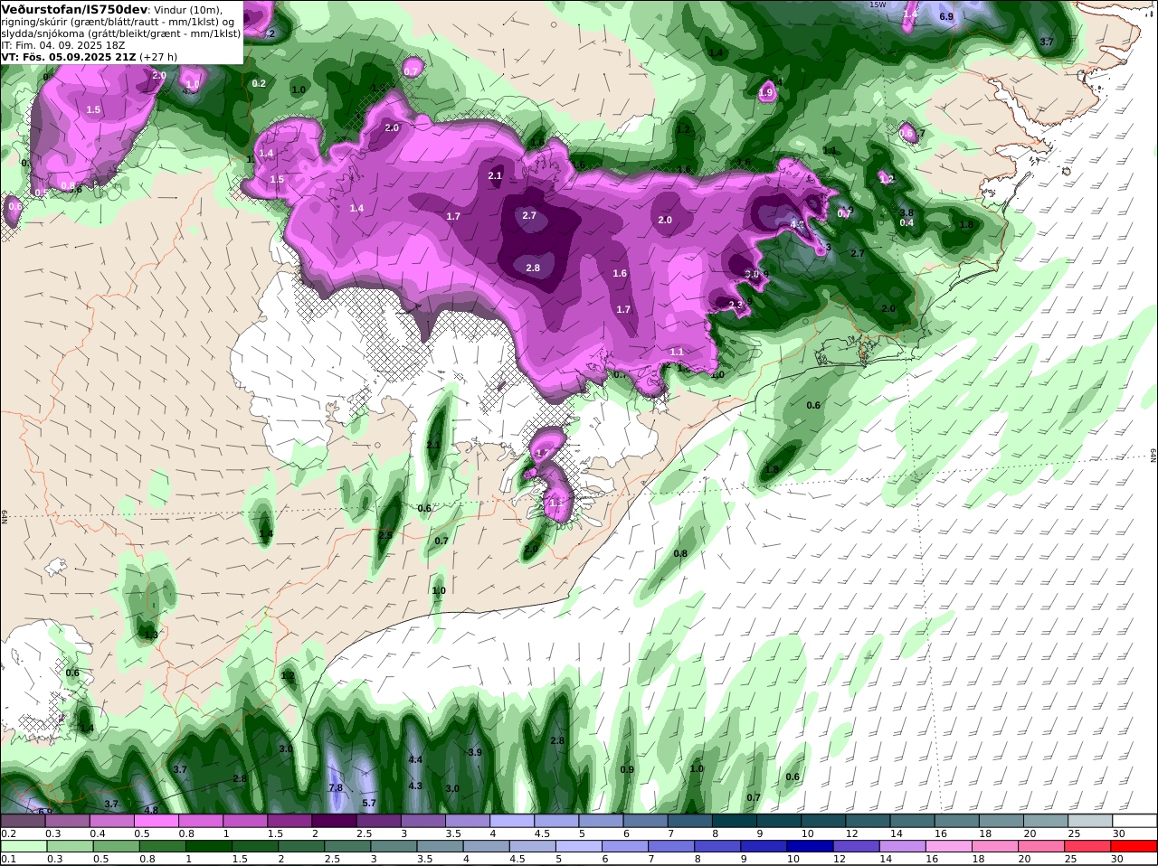Click lower legend bright red swatch at 30
This screenshot has width=1158, height=866.
1134,846
